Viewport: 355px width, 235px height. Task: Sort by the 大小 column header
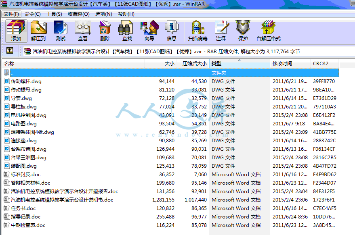160,64
